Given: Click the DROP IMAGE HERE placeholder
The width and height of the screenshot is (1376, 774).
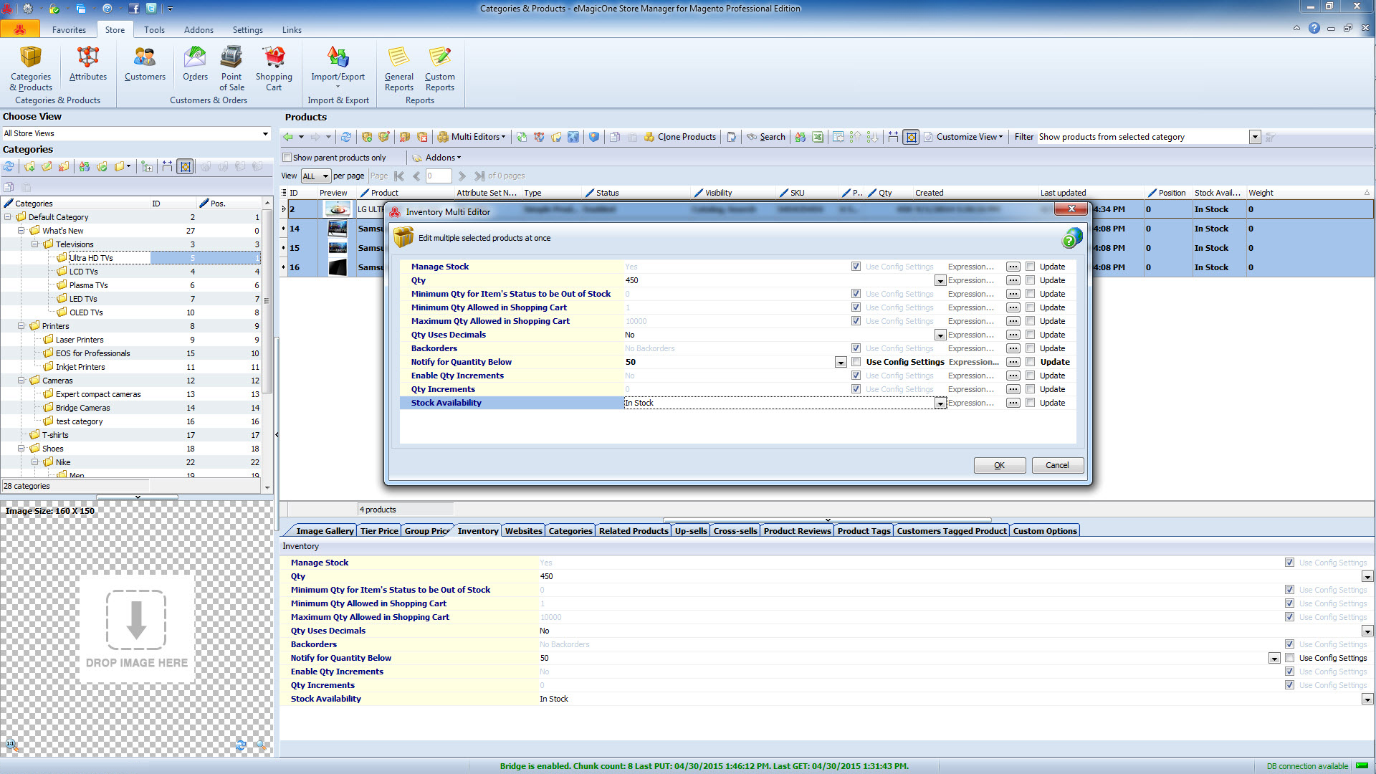Looking at the screenshot, I should (137, 629).
